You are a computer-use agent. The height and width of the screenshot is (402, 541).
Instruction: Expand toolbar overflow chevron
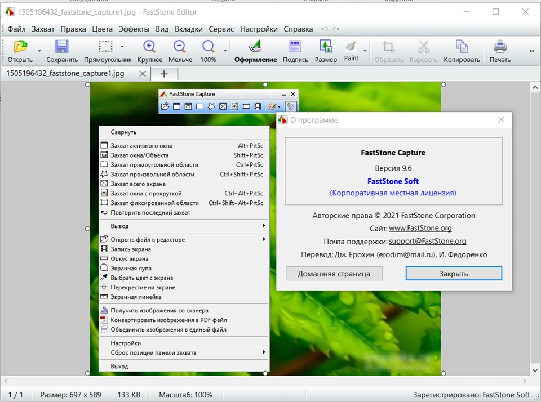pos(531,51)
